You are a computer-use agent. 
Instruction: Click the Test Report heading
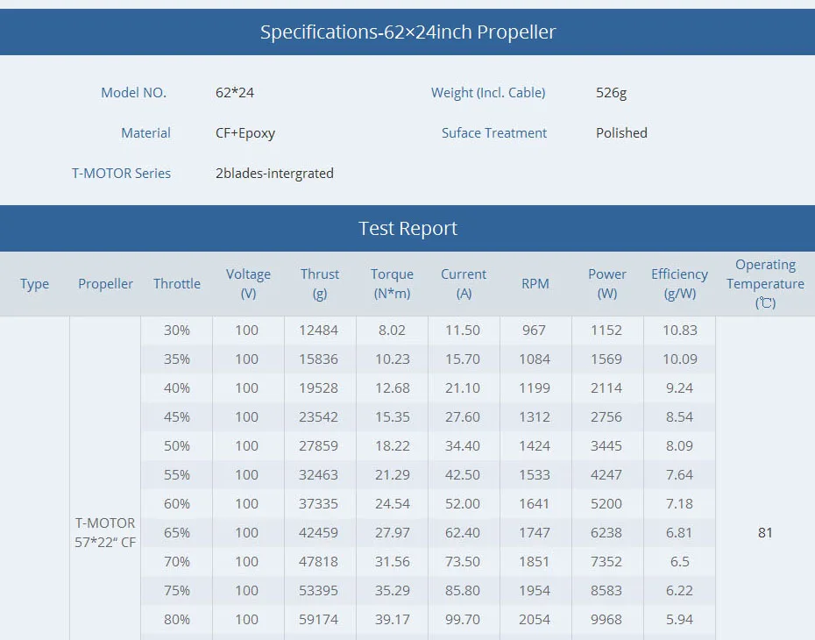pyautogui.click(x=407, y=228)
